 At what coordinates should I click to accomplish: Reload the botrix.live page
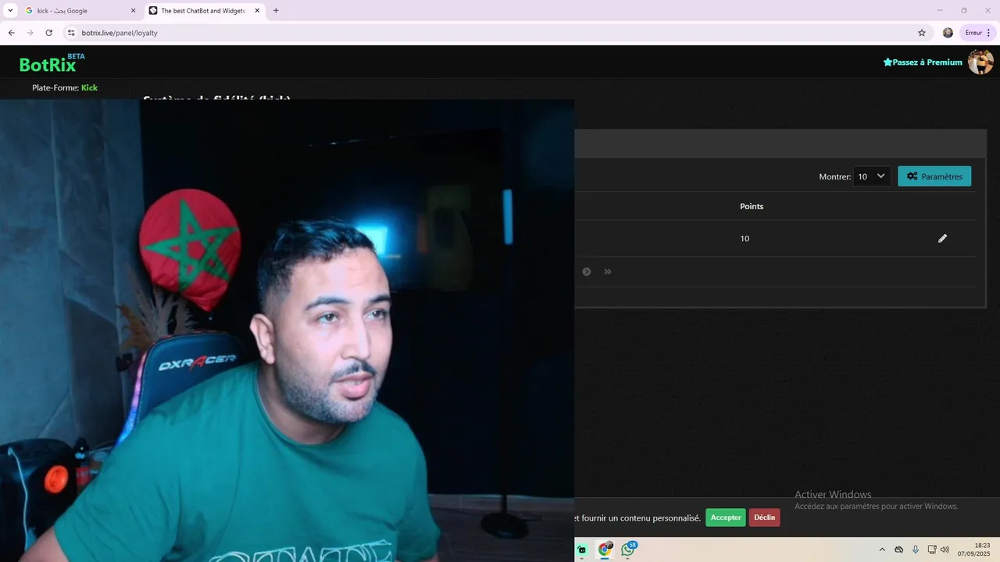click(x=48, y=33)
